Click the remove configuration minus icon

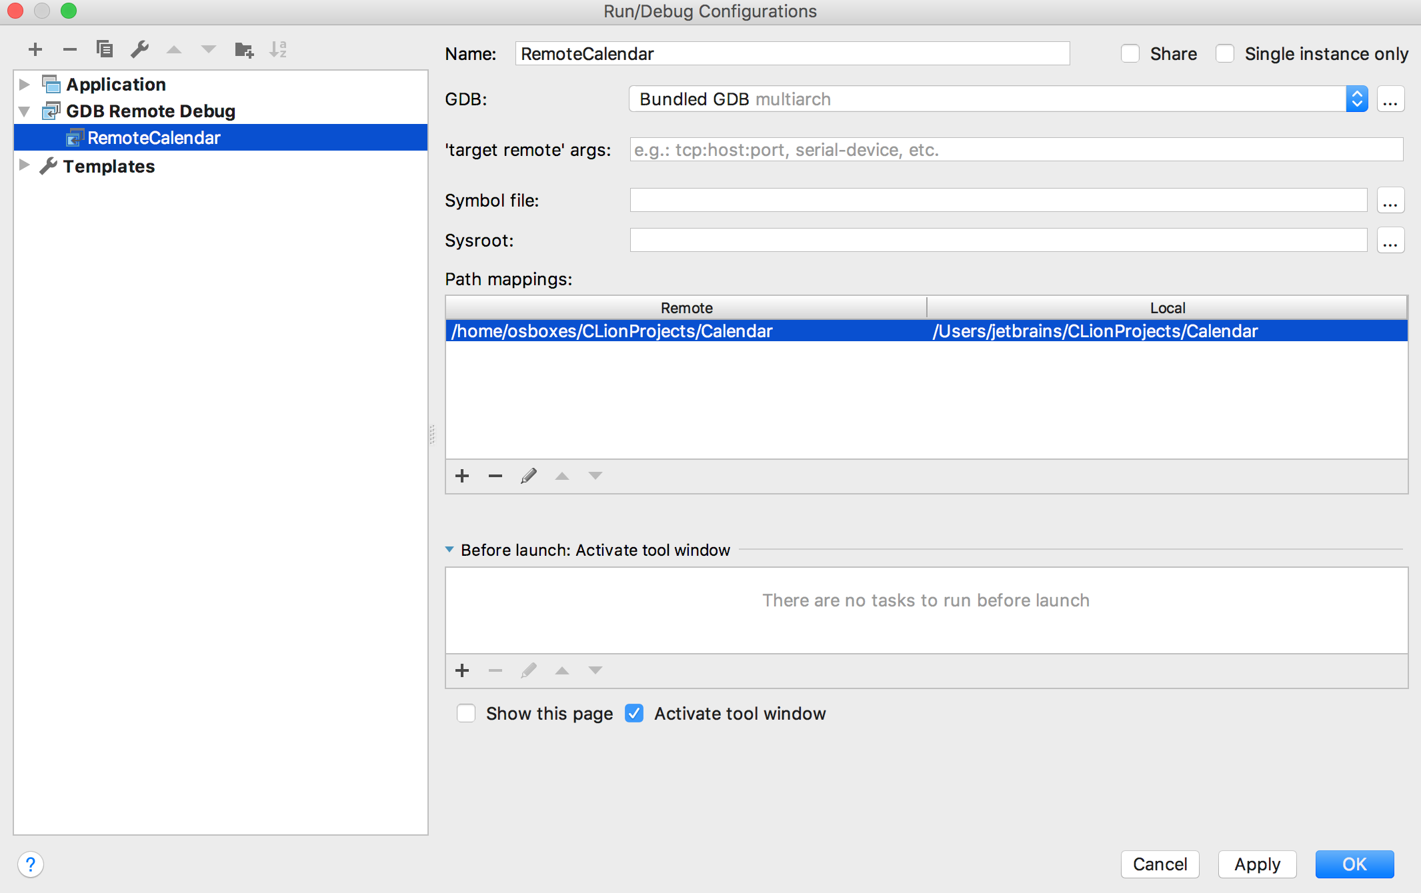pyautogui.click(x=70, y=49)
